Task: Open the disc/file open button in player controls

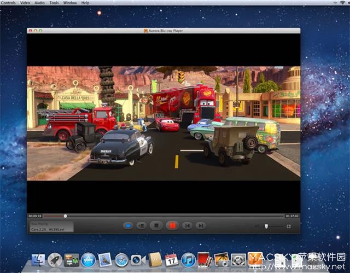Action: click(x=128, y=226)
